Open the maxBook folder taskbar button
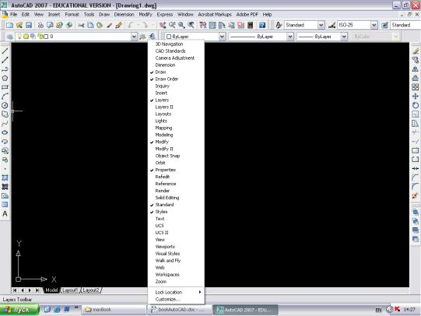The height and width of the screenshot is (316, 421). pos(113,310)
